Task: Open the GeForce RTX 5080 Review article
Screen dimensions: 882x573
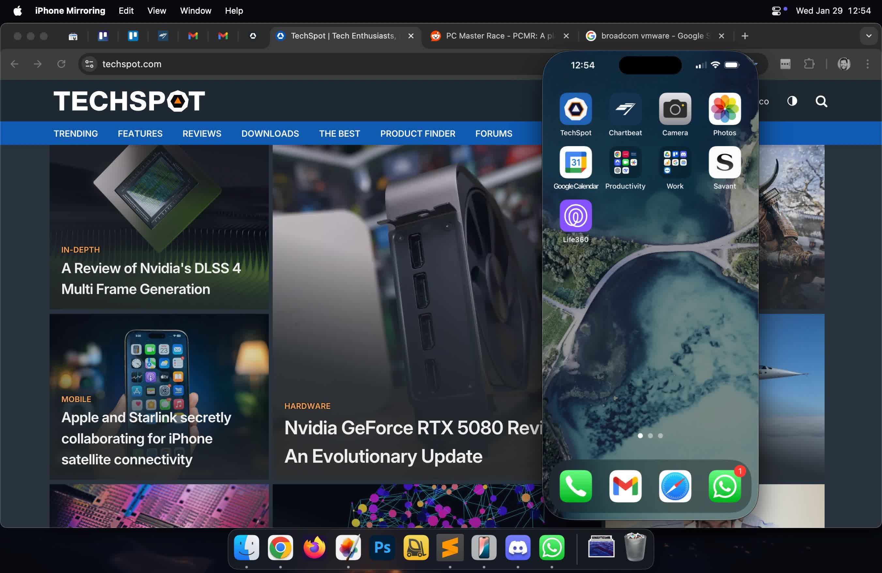Action: (413, 441)
